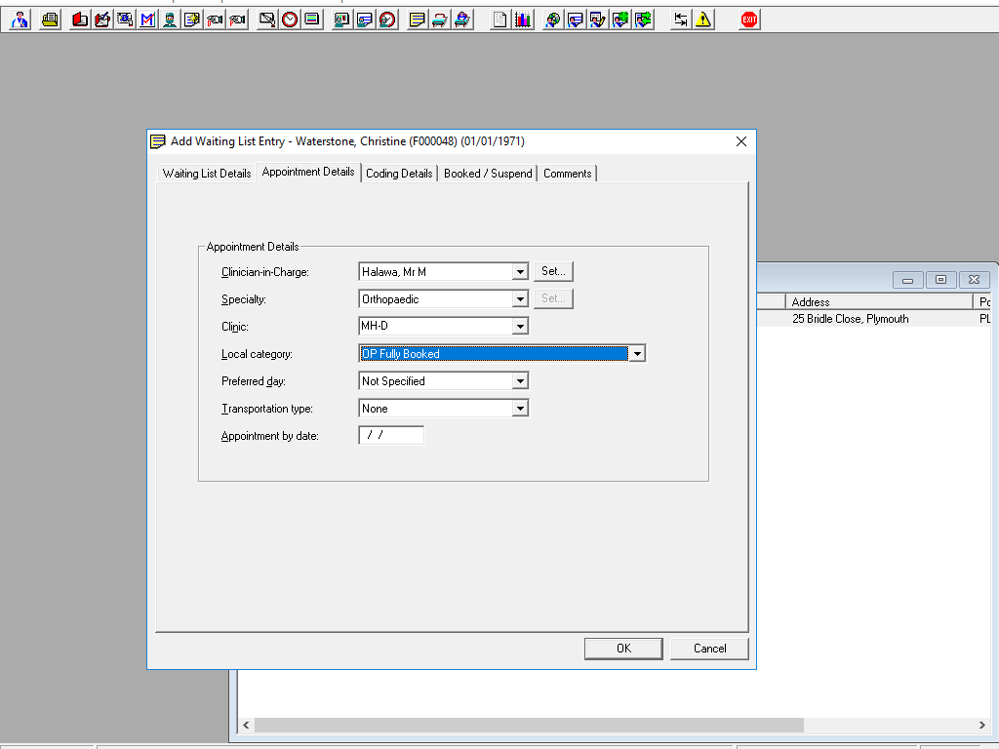Click the blue letter M toolbar icon
The image size is (999, 749).
tap(147, 20)
